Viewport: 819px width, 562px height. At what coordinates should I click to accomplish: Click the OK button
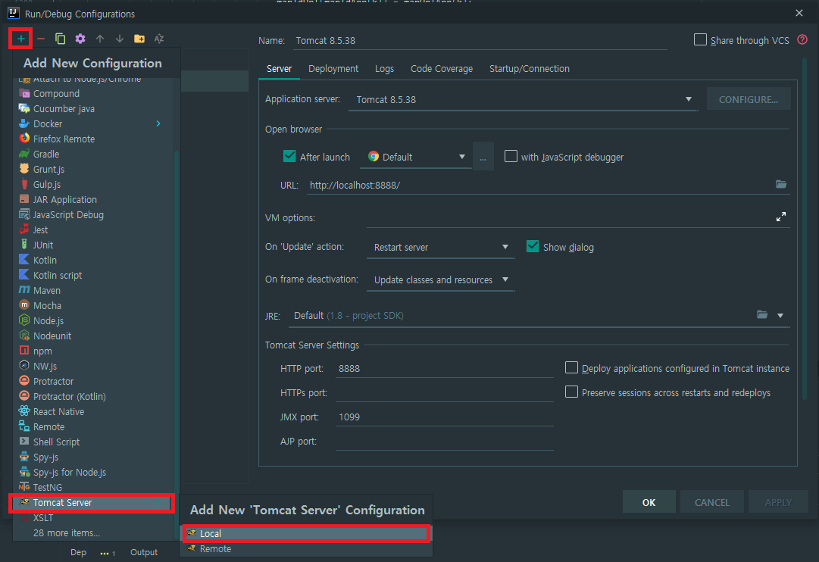click(649, 502)
